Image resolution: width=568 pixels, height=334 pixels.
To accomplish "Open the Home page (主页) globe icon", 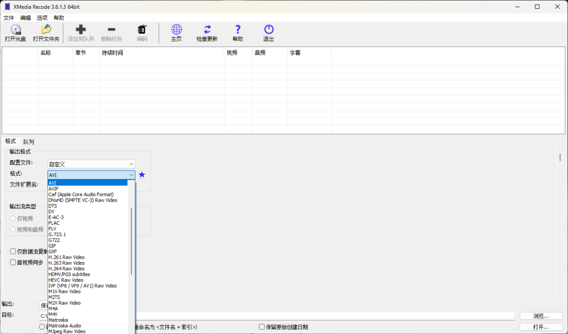I will [x=176, y=30].
